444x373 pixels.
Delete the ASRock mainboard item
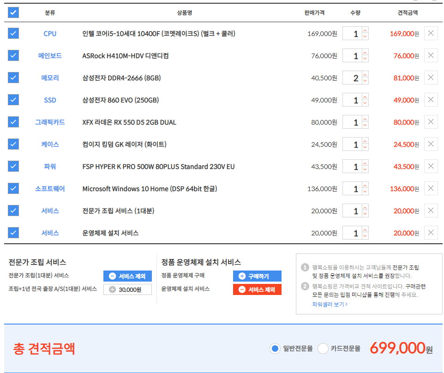tap(431, 55)
